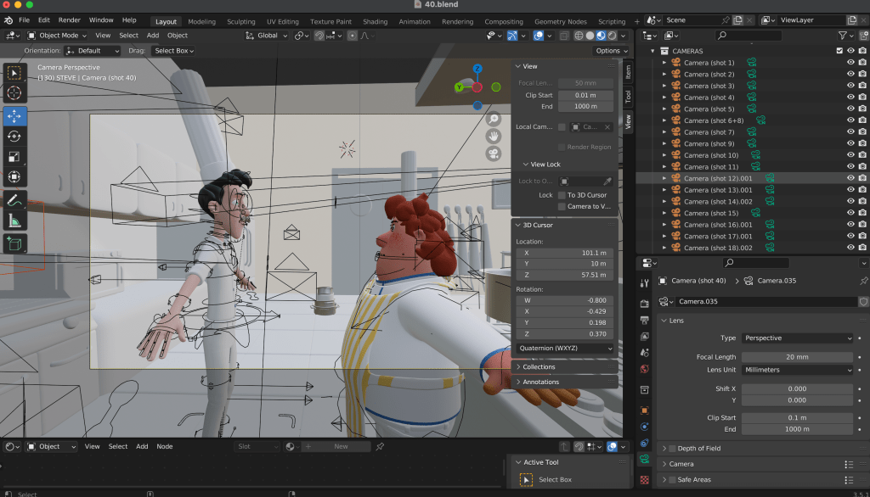Click the Options button in viewport header
This screenshot has height=497, width=870.
(x=611, y=51)
